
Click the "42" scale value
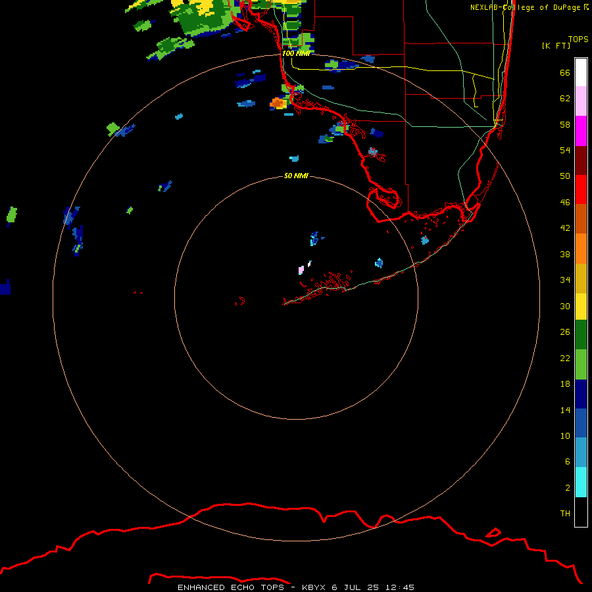565,228
